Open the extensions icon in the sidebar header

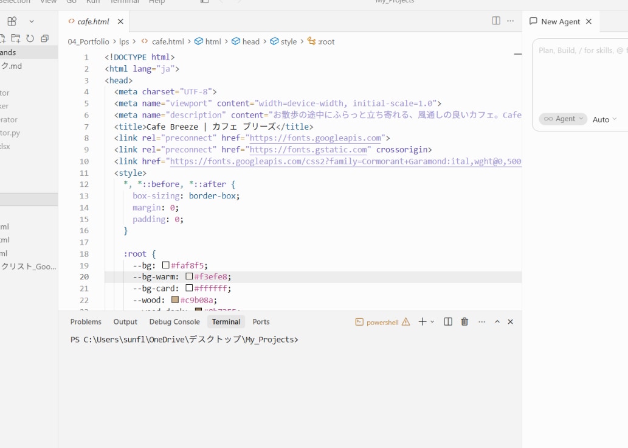point(12,21)
